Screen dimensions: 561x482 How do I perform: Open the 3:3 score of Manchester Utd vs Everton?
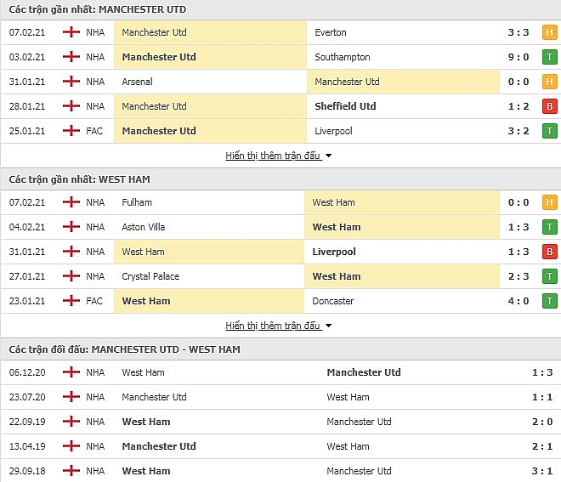click(x=518, y=32)
